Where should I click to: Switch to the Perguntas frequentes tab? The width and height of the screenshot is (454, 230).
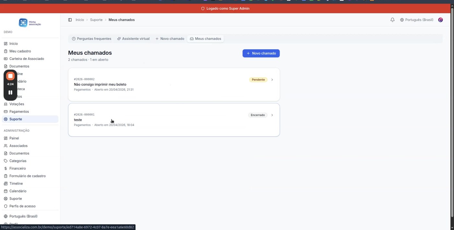click(x=91, y=39)
